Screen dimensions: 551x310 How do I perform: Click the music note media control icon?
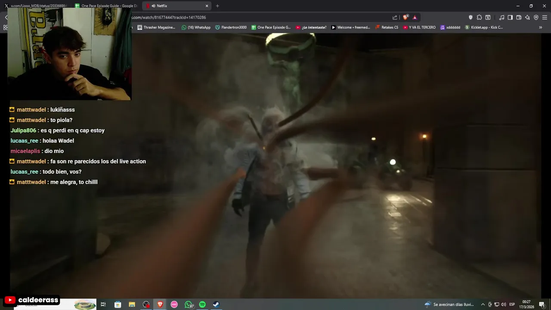pyautogui.click(x=501, y=18)
